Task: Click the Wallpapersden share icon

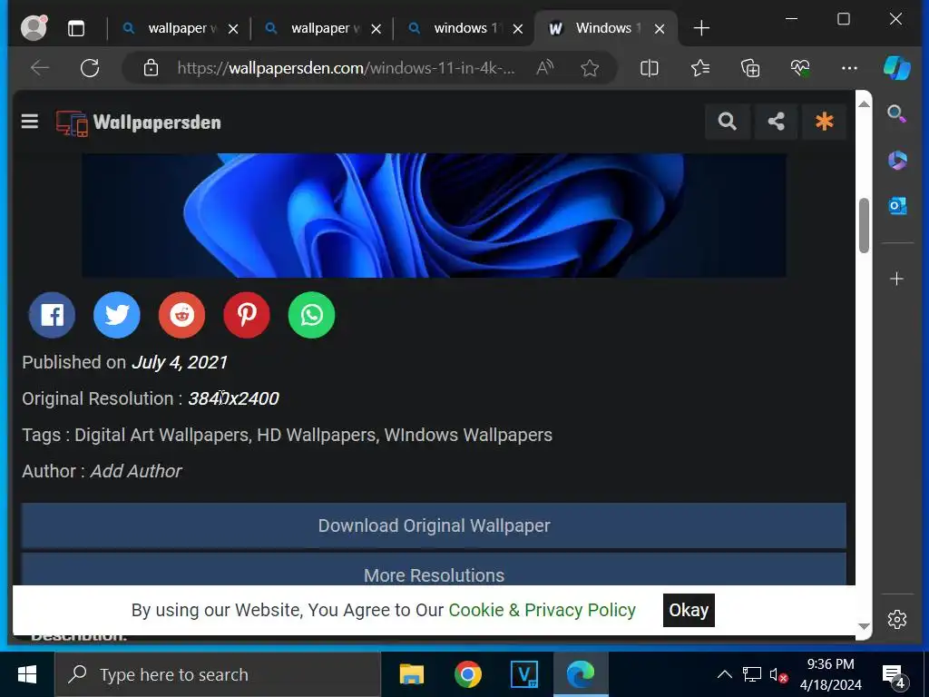Action: click(777, 122)
